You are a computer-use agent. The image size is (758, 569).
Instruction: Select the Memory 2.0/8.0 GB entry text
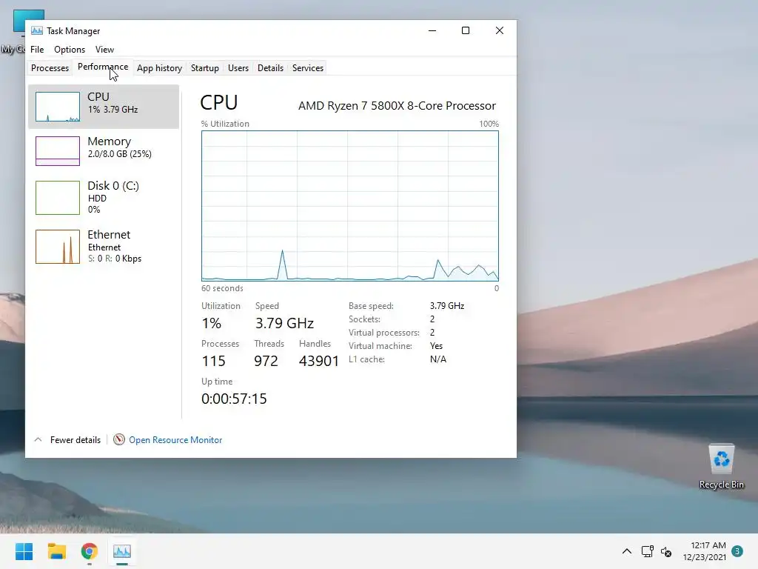pyautogui.click(x=119, y=147)
